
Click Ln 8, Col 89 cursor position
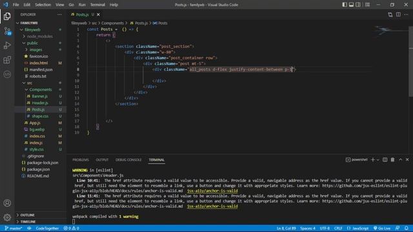tap(286, 228)
